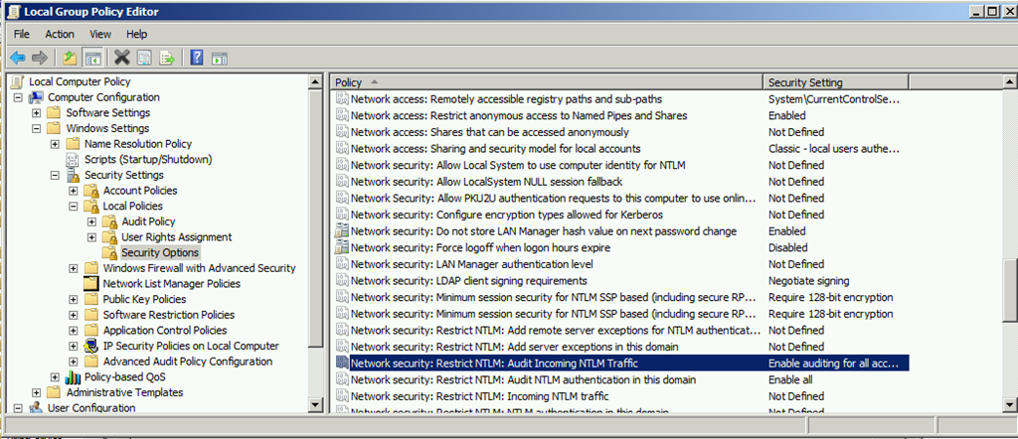The width and height of the screenshot is (1018, 439).
Task: Expand the Audit Policy node
Action: 91,221
